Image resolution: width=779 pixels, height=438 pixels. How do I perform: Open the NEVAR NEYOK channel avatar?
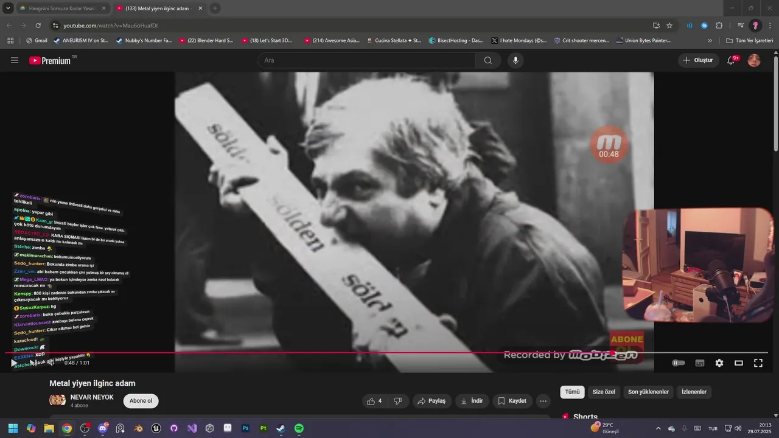[x=58, y=400]
